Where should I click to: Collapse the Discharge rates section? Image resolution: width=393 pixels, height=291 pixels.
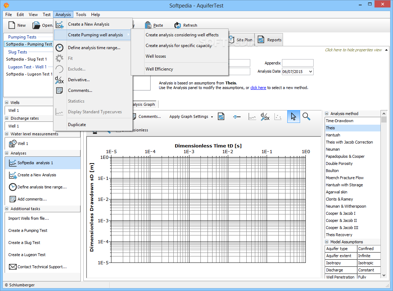[6, 118]
